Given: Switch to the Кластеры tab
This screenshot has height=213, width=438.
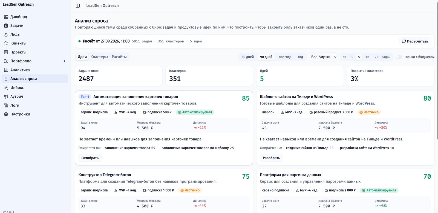Looking at the screenshot, I should coord(99,57).
